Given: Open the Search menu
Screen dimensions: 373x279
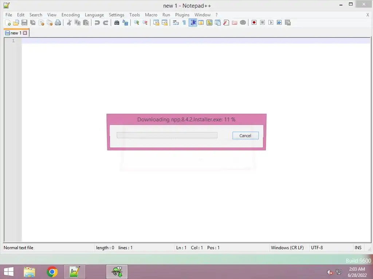Looking at the screenshot, I should coord(36,15).
